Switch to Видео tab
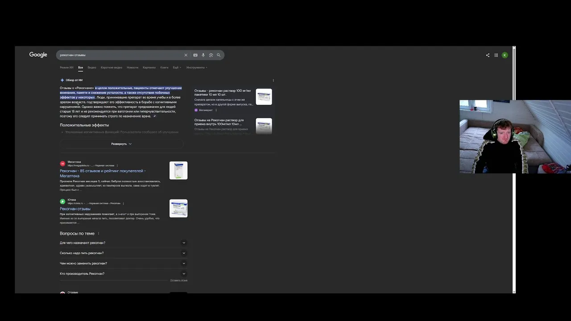 pyautogui.click(x=92, y=68)
